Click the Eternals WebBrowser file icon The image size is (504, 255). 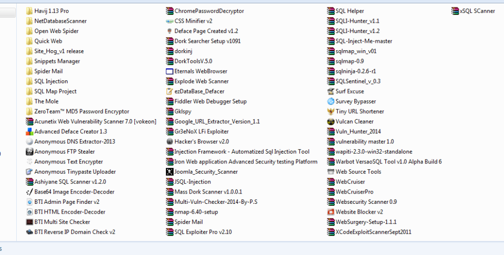click(170, 71)
